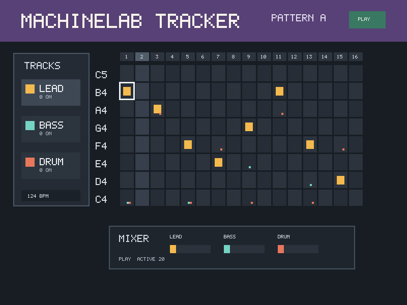Click the PLAY status in mixer
Viewport: 407px width, 305px height.
[x=125, y=259]
